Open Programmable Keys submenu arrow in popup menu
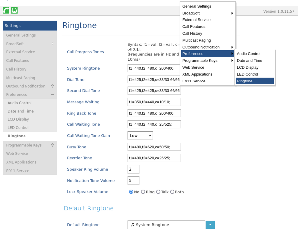 [x=232, y=61]
